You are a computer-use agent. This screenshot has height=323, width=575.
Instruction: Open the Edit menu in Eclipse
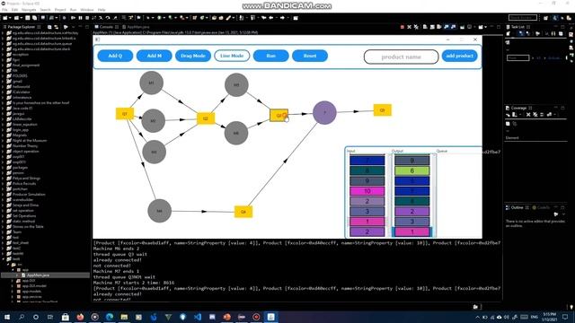point(14,10)
